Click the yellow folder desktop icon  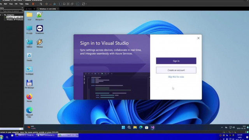click(x=30, y=16)
